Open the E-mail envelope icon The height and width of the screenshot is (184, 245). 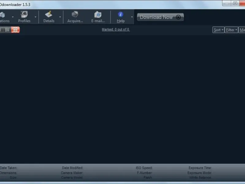(98, 14)
